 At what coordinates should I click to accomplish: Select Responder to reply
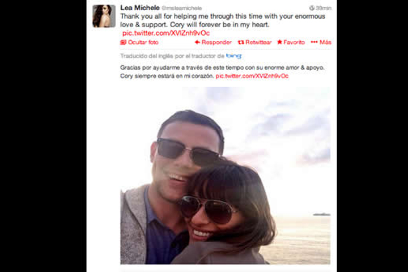[x=216, y=42]
